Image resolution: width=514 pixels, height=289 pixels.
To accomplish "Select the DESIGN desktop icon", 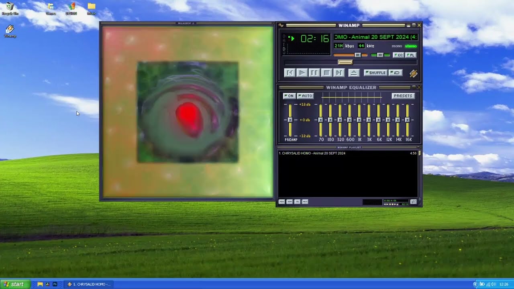I will pos(71,9).
